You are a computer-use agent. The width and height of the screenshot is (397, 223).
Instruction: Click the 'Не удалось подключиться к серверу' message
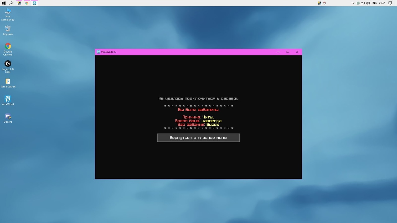coord(198,98)
